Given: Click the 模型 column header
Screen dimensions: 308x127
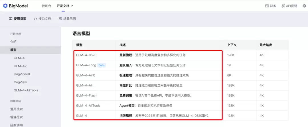Looking at the screenshot, I should click(x=79, y=45).
